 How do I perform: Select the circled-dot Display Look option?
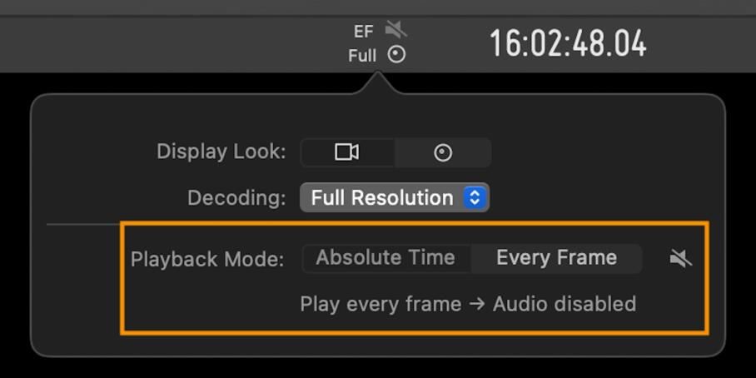443,153
